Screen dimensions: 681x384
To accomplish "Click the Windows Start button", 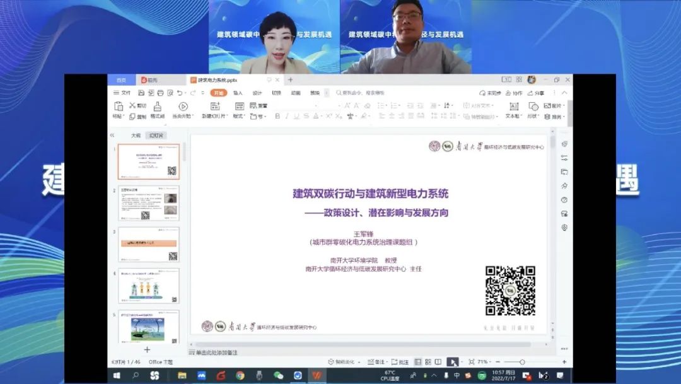I will tap(117, 376).
